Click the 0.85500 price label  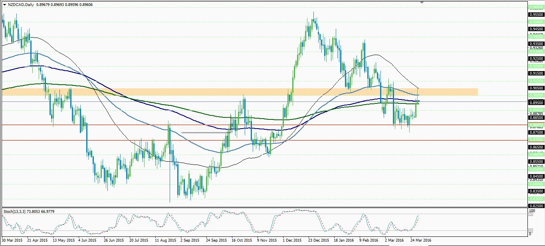tap(536, 162)
